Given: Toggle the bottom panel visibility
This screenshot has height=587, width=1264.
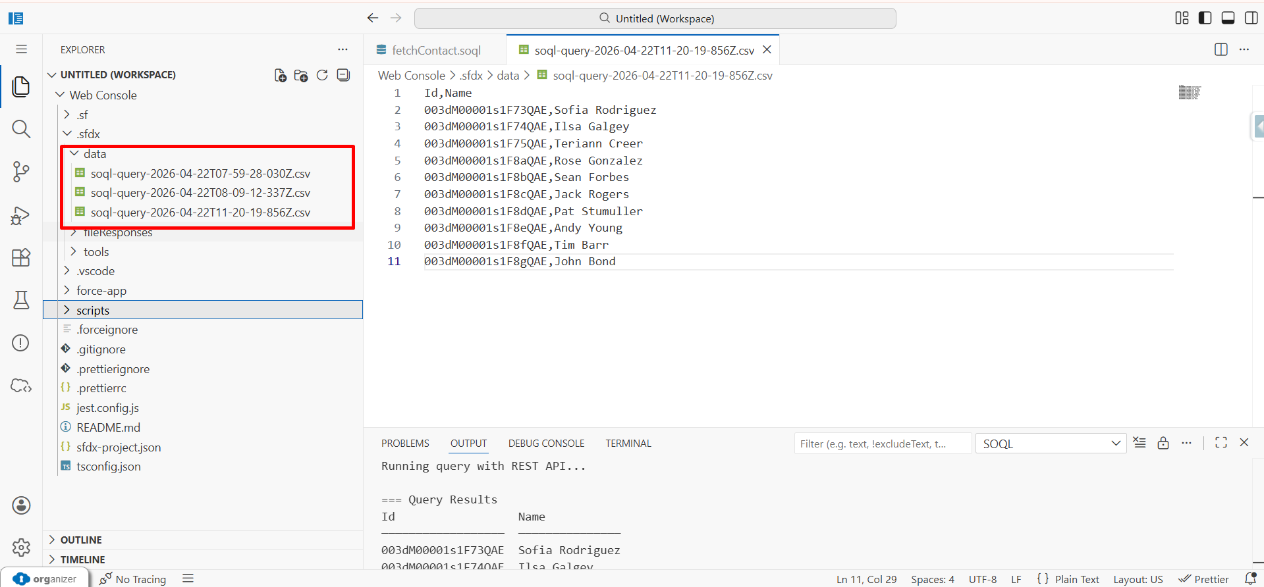Looking at the screenshot, I should (x=1228, y=18).
